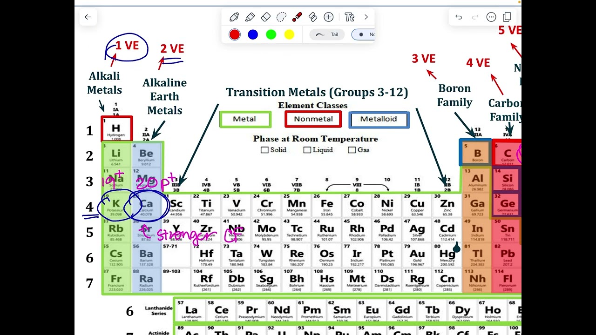Click the Nihonium (Nh) cell
Screen dimensions: 596x335
coord(477,281)
